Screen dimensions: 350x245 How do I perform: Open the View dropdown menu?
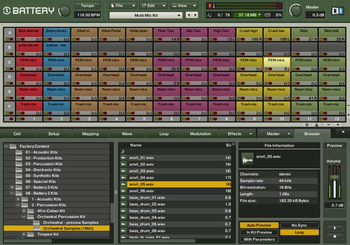(184, 5)
